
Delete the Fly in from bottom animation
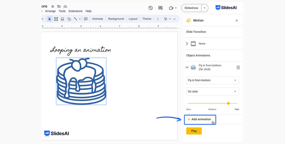(238, 67)
